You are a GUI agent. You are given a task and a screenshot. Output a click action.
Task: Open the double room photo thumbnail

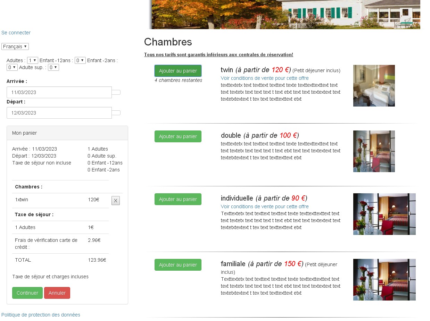(x=374, y=151)
